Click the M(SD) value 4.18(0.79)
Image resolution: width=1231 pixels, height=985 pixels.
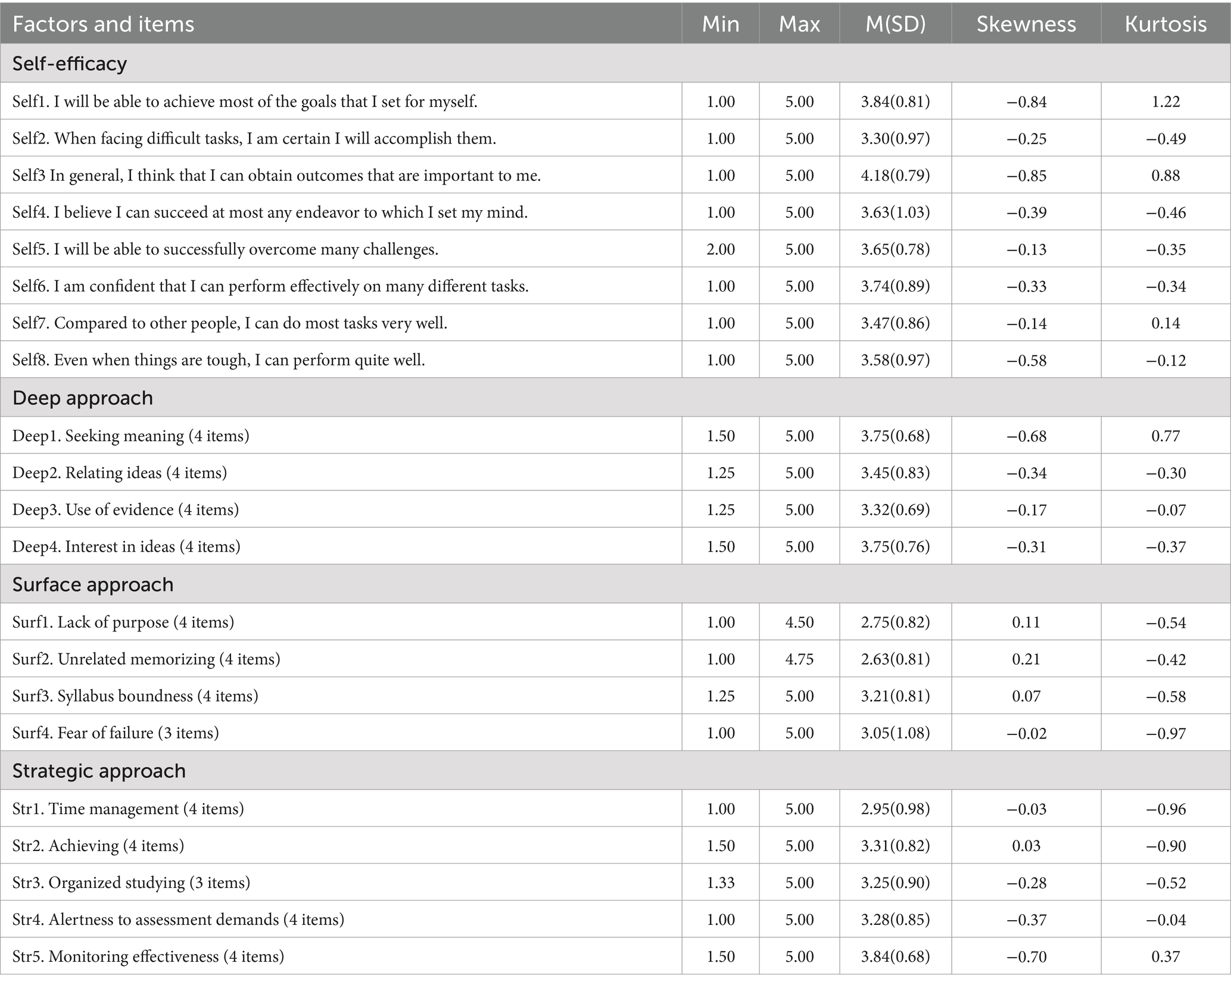pyautogui.click(x=895, y=176)
